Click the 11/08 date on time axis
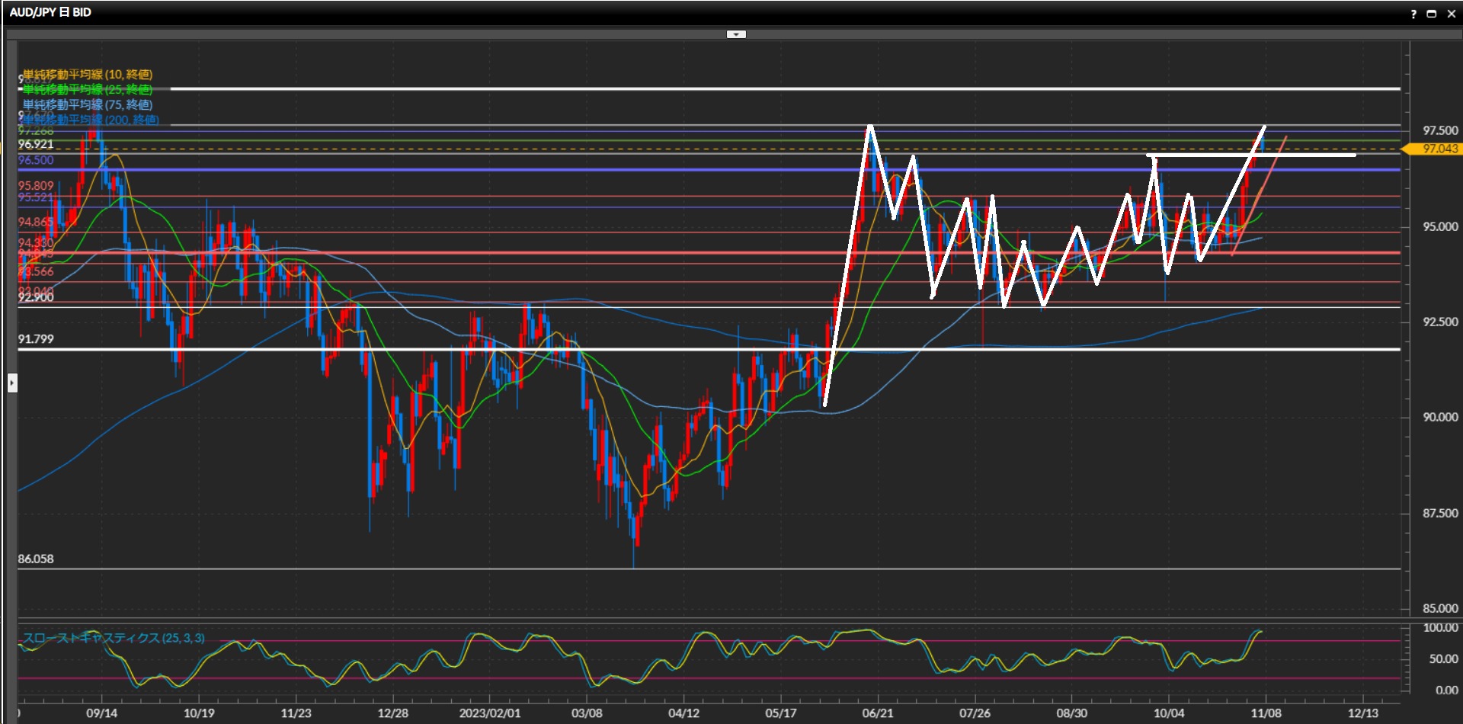Screen dimensions: 1463x724 [x=1266, y=713]
